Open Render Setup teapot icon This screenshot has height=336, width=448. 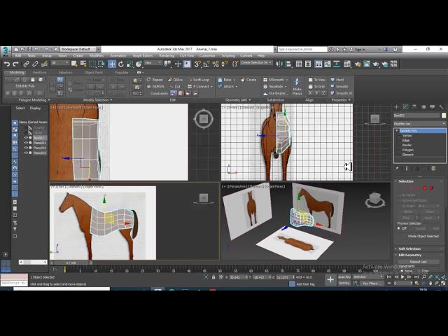358,64
